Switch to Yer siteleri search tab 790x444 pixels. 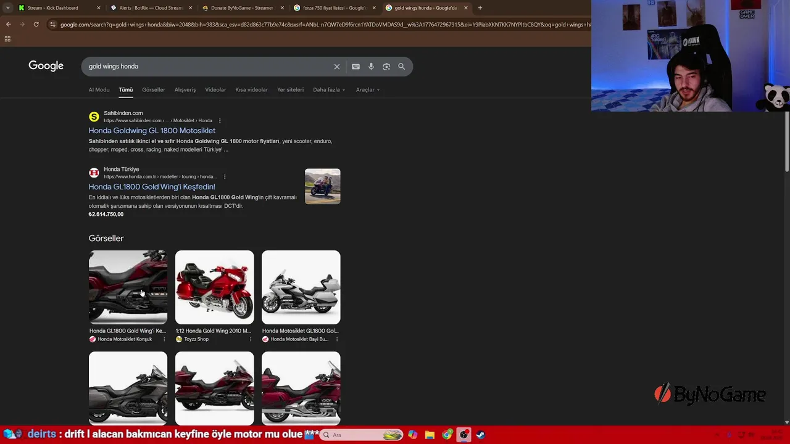(290, 90)
